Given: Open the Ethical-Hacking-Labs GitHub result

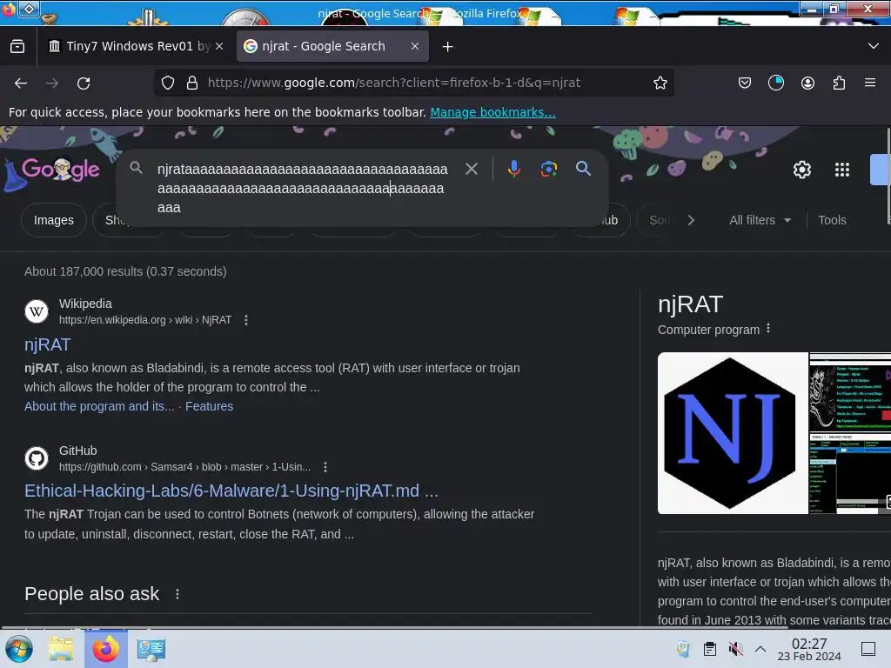Looking at the screenshot, I should point(231,491).
